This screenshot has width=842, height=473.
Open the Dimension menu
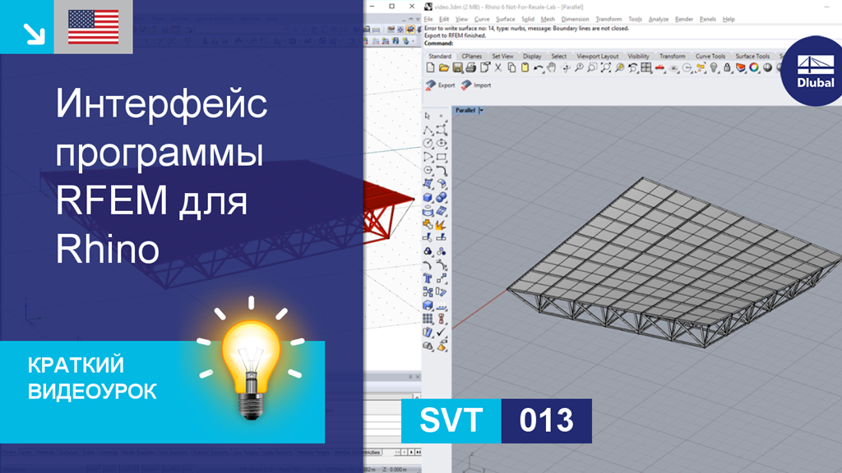pos(575,20)
